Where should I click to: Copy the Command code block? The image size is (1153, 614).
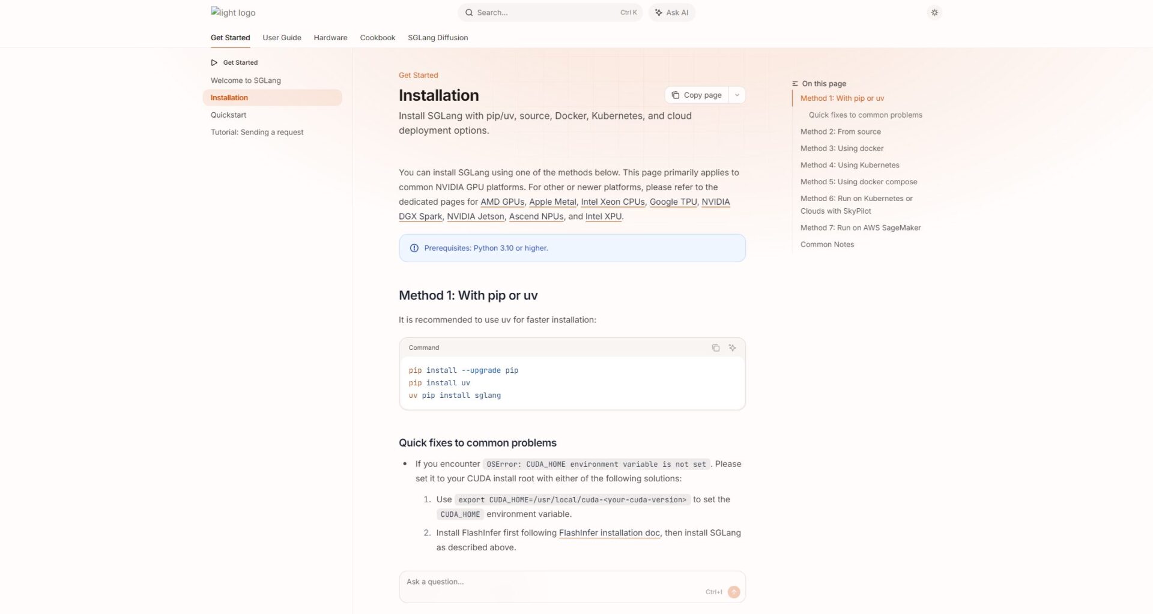coord(715,348)
